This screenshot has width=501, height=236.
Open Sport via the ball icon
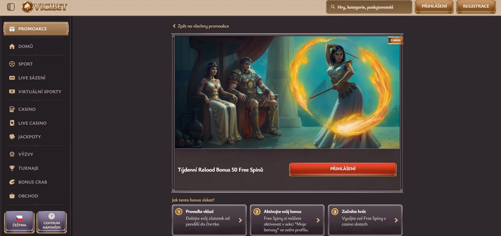(12, 64)
